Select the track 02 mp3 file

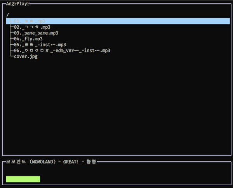tap(32, 27)
